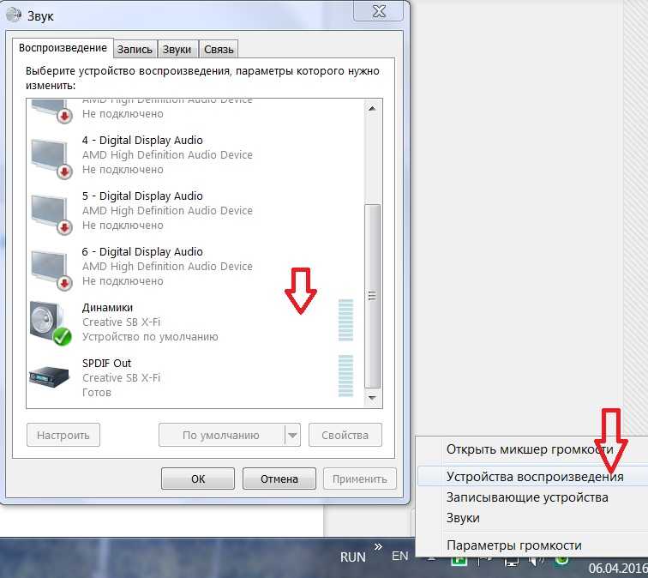Viewport: 648px width, 578px height.
Task: Click the По умолчанию button
Action: click(x=221, y=435)
